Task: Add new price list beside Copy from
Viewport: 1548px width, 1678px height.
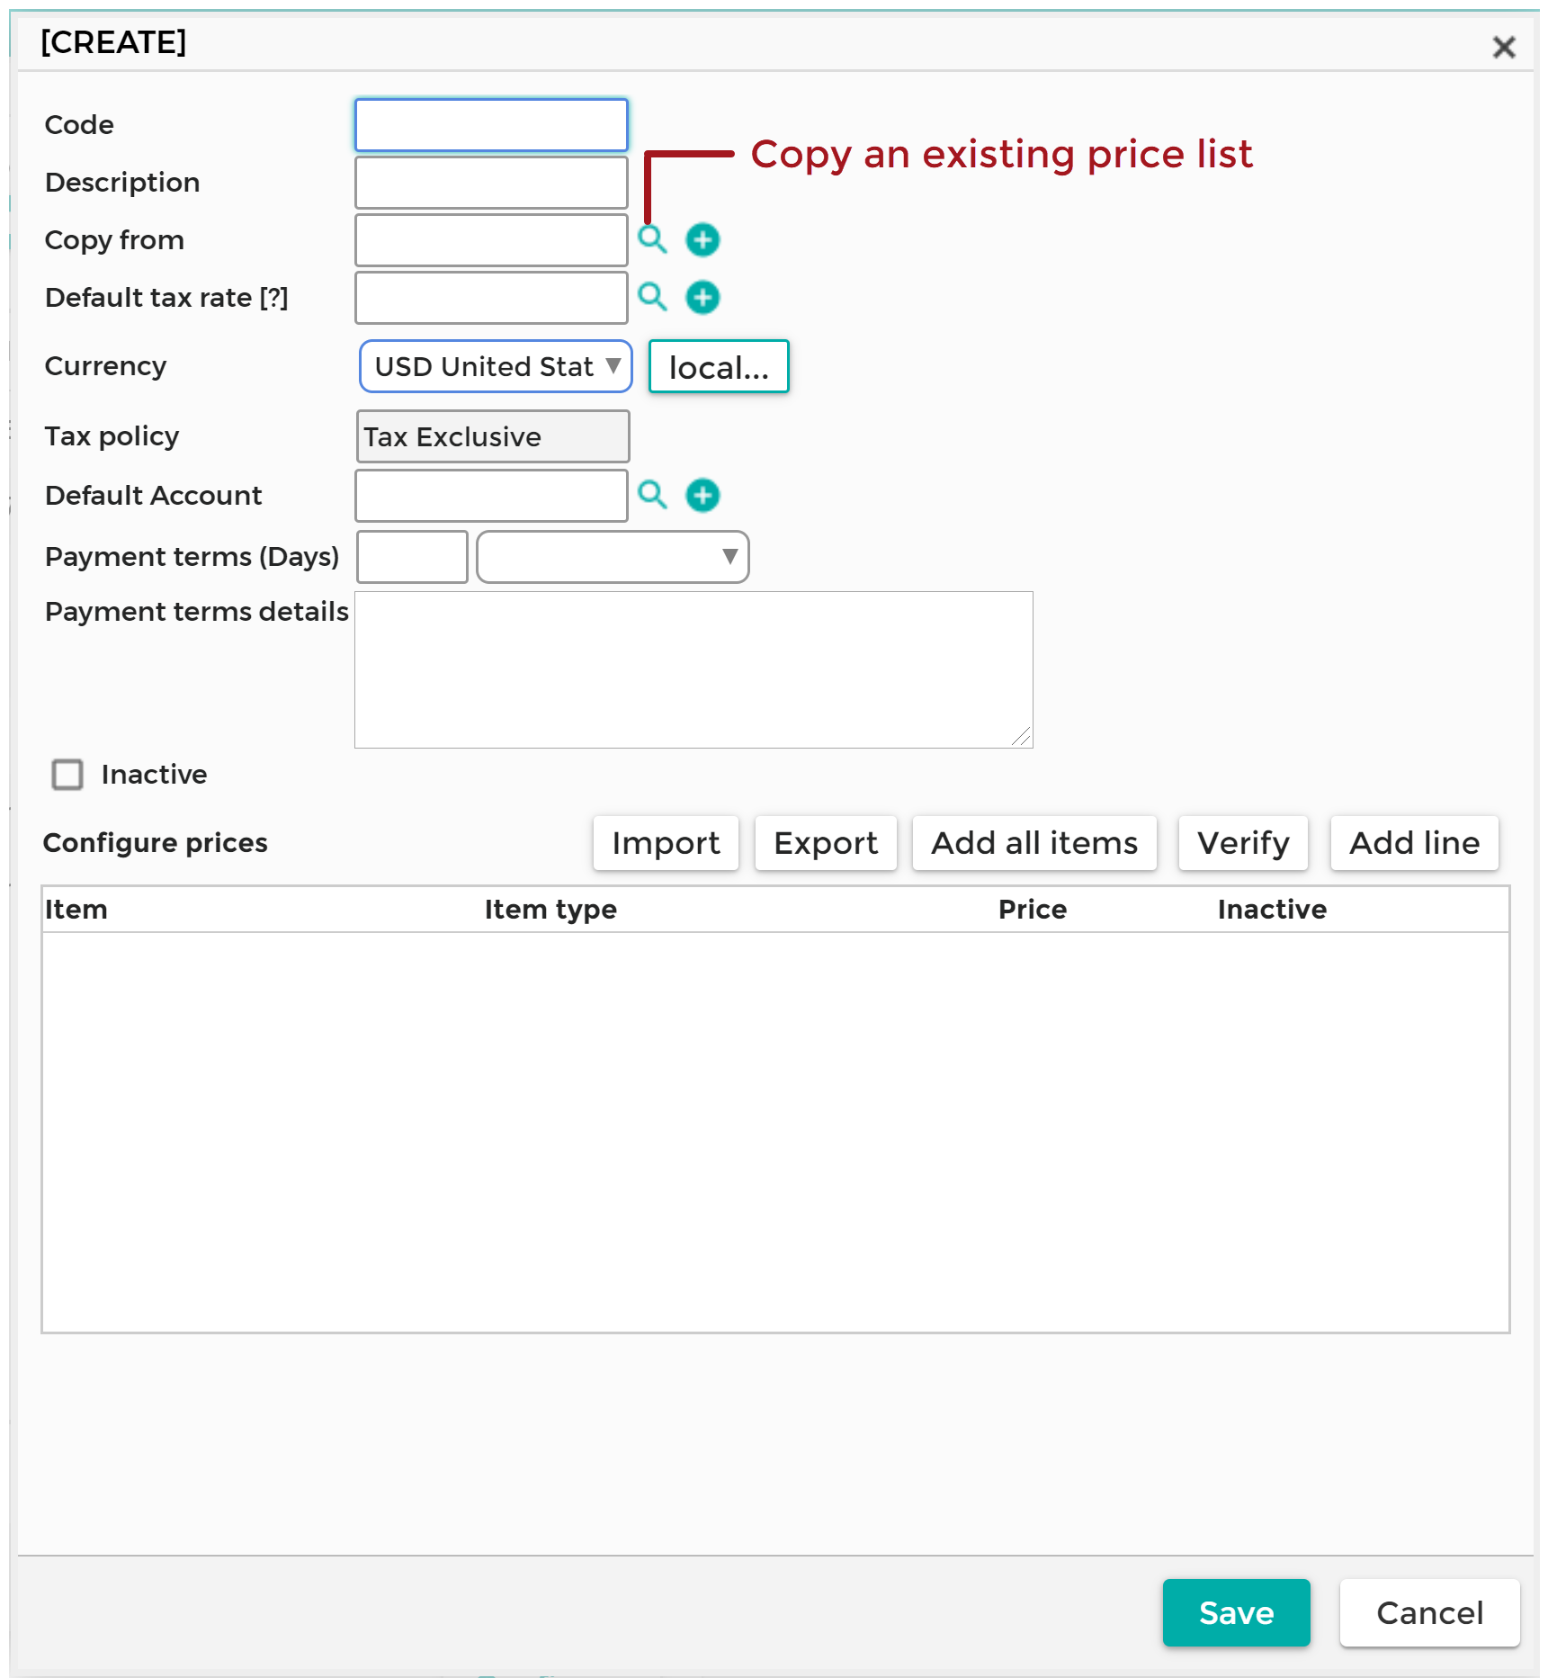Action: 702,239
